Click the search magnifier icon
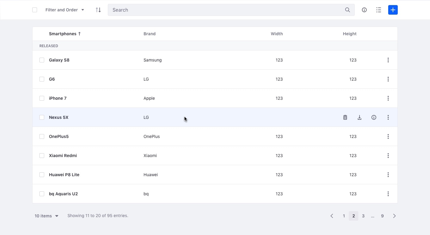 point(348,10)
